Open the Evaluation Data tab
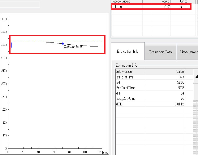The image size is (198, 155). tap(161, 52)
